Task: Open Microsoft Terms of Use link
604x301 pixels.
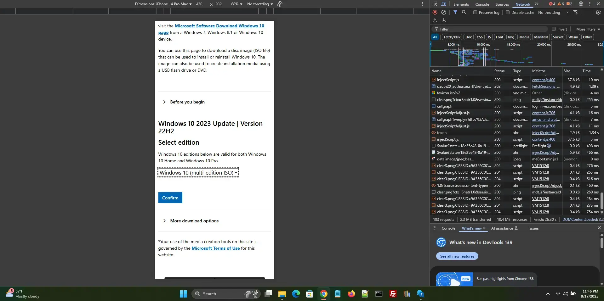Action: tap(216, 248)
